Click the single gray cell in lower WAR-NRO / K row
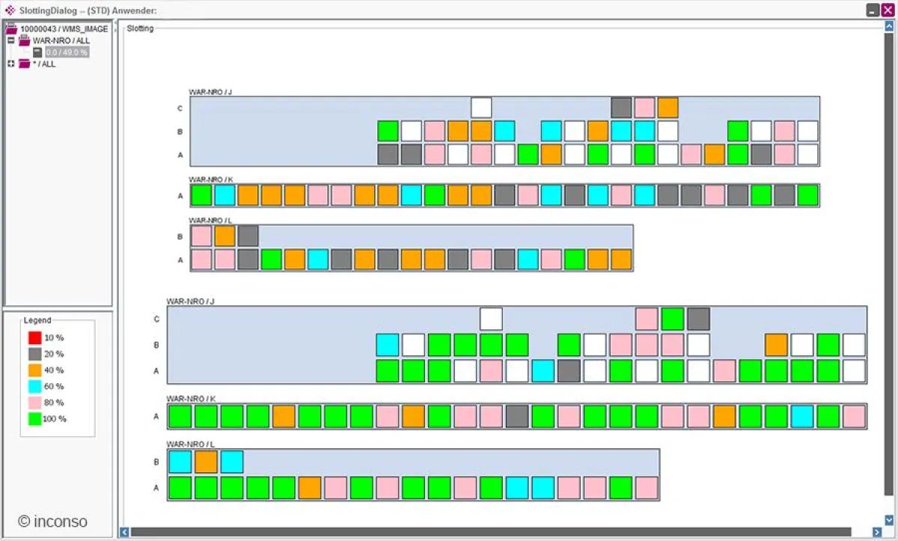Screen dimensions: 898x541 click(x=518, y=416)
